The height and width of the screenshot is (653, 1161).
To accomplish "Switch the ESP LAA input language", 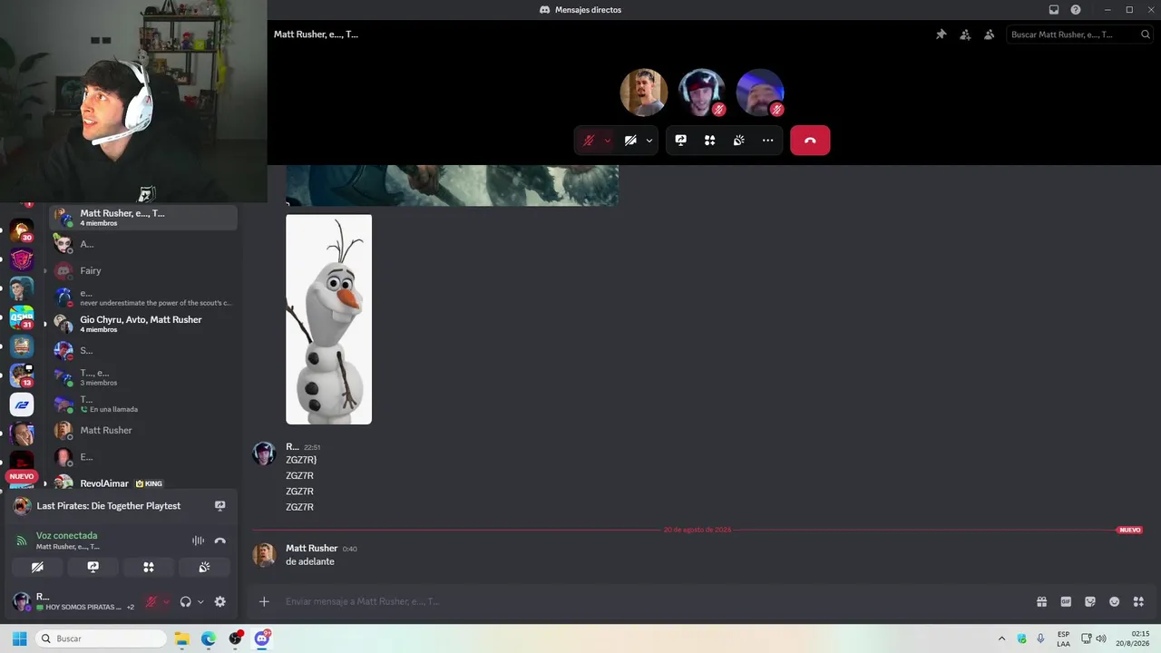I will tap(1063, 638).
